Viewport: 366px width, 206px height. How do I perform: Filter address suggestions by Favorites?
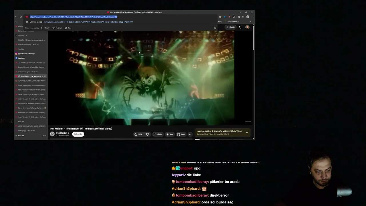[57, 28]
